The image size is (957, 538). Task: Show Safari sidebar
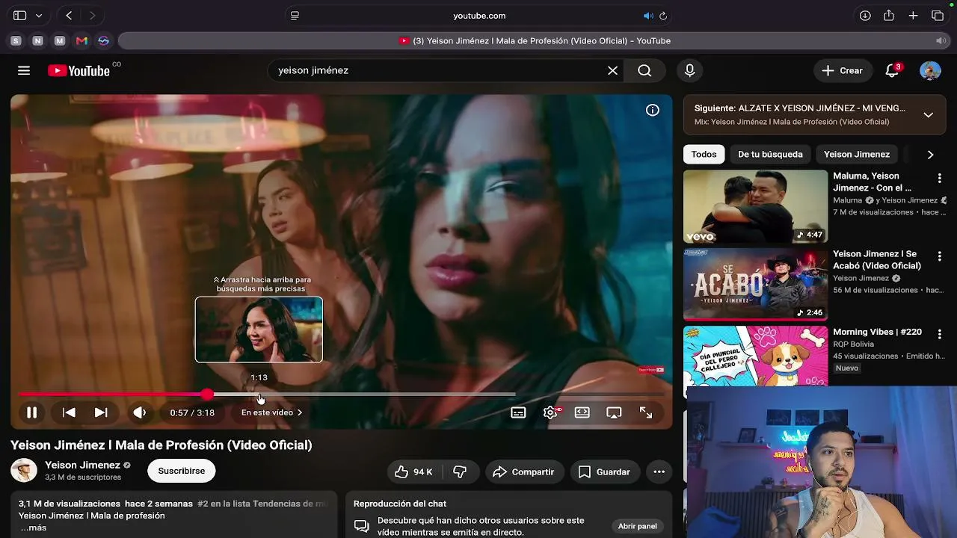tap(19, 16)
